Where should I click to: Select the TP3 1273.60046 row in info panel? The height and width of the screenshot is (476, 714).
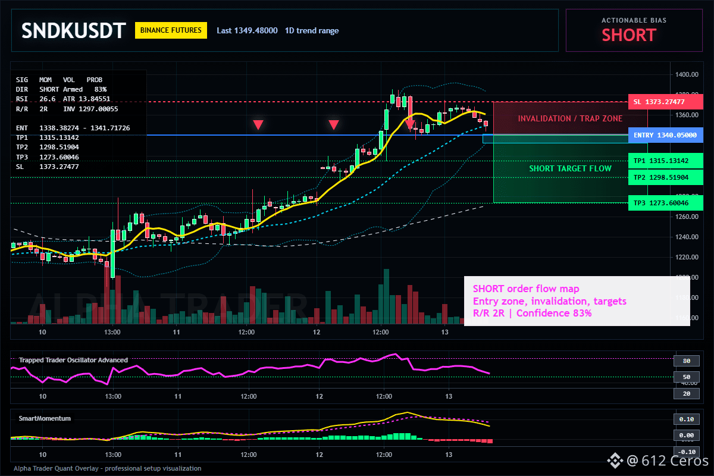[48, 157]
